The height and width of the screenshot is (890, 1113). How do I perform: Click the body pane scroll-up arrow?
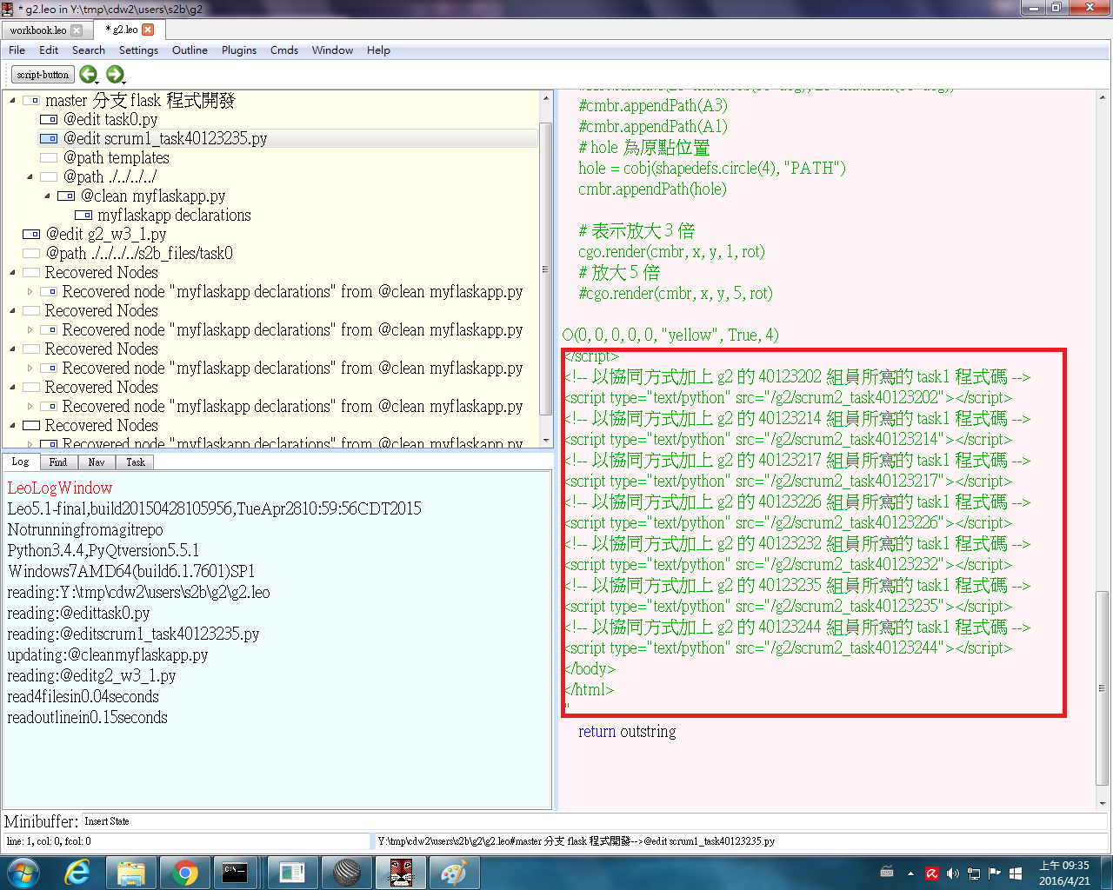pyautogui.click(x=1103, y=97)
